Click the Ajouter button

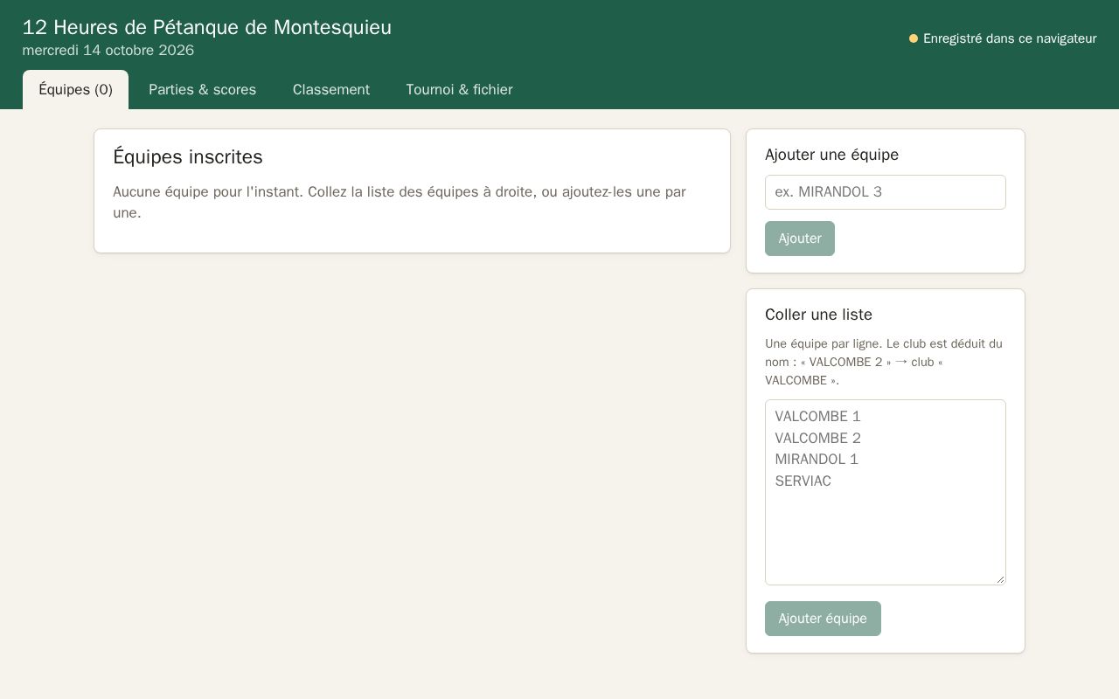(x=800, y=239)
